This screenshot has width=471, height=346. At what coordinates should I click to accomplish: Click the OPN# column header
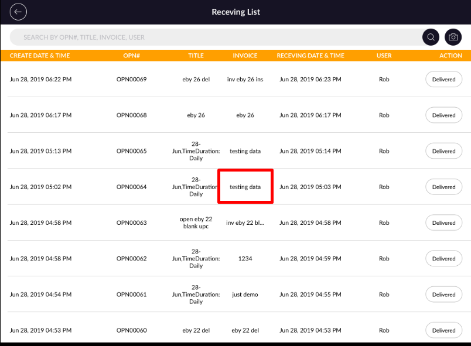tap(131, 56)
